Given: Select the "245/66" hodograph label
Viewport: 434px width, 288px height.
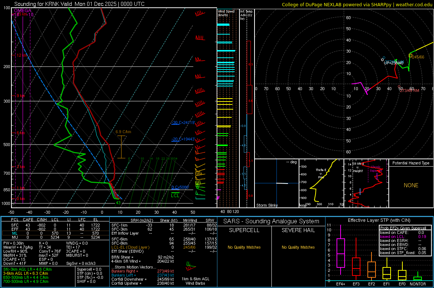Looking at the screenshot, I should coord(418,57).
